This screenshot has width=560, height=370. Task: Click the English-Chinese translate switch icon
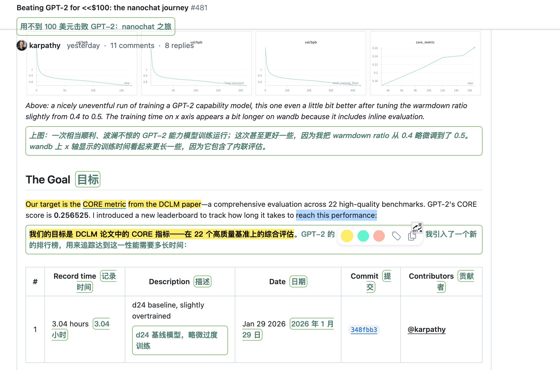(417, 228)
